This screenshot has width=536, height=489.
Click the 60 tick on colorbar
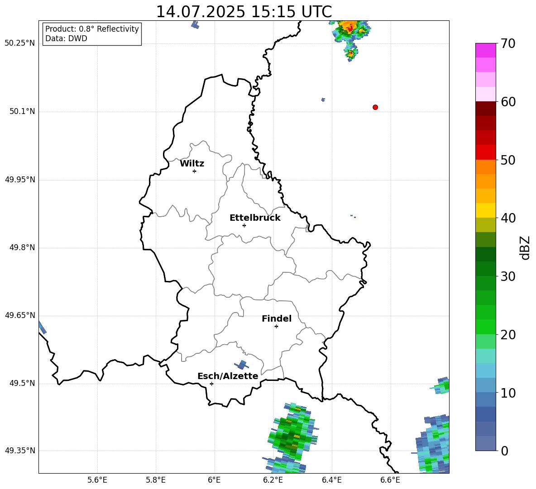[508, 102]
